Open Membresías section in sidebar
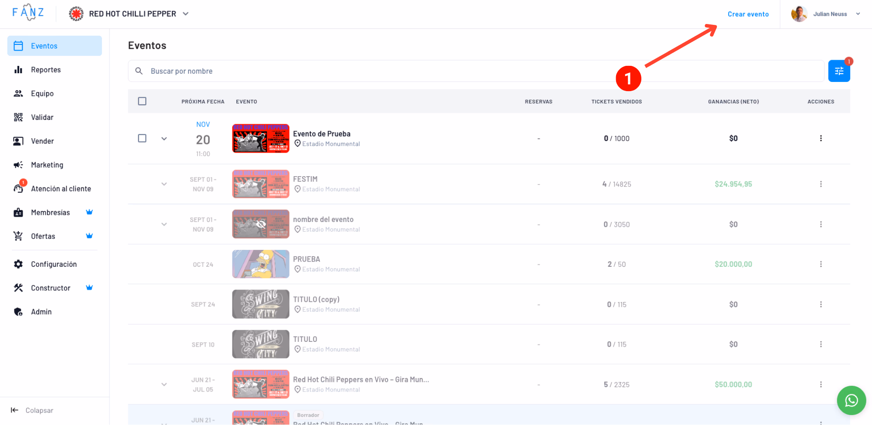The width and height of the screenshot is (872, 436). (50, 212)
